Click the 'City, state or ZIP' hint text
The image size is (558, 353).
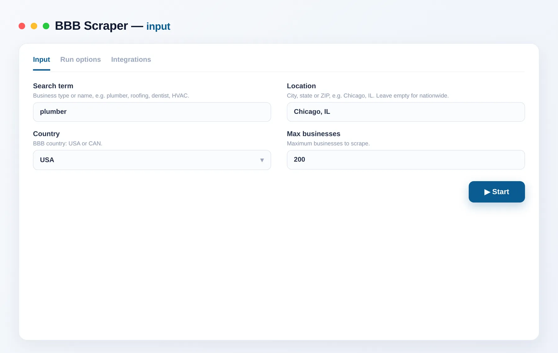click(368, 96)
